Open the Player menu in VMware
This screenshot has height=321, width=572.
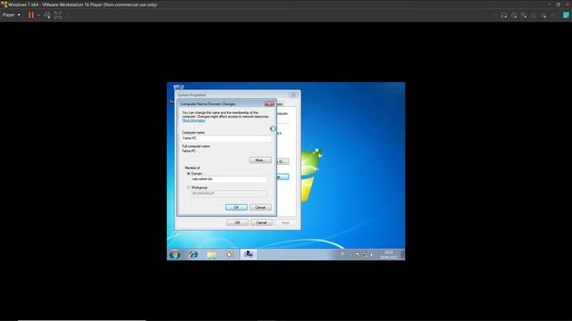pos(11,15)
